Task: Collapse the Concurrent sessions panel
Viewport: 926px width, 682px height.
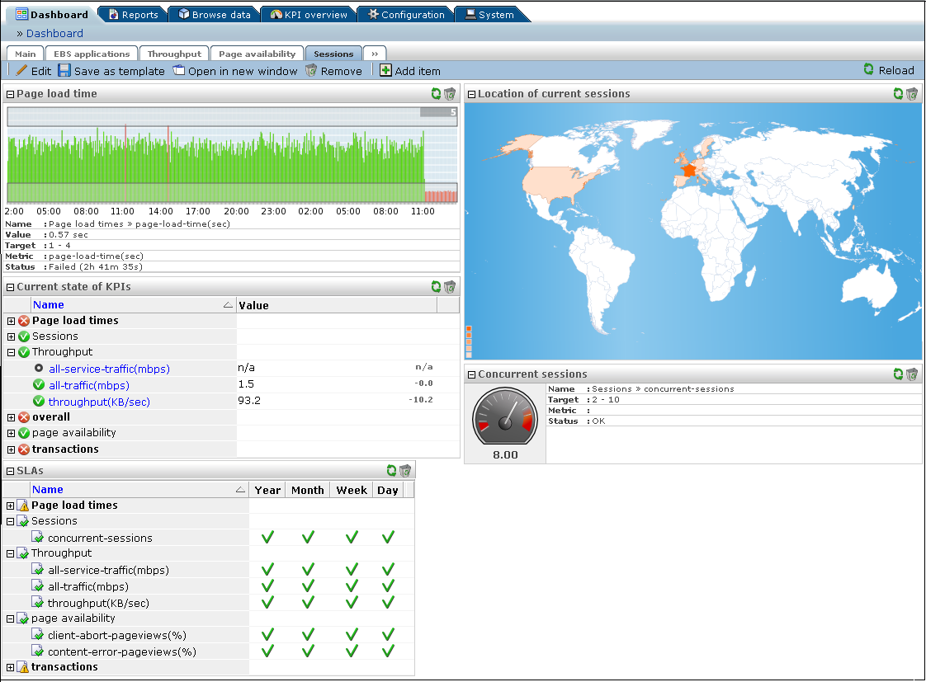Action: pos(471,374)
